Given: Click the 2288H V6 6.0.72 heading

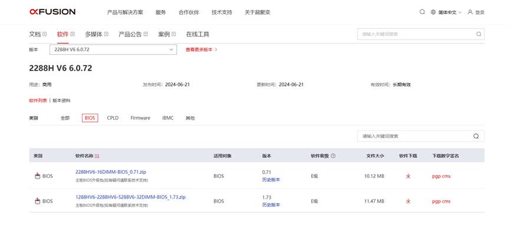Looking at the screenshot, I should point(61,68).
